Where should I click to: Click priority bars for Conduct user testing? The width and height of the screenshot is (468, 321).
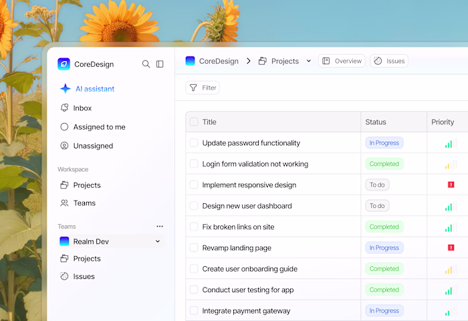coord(451,290)
